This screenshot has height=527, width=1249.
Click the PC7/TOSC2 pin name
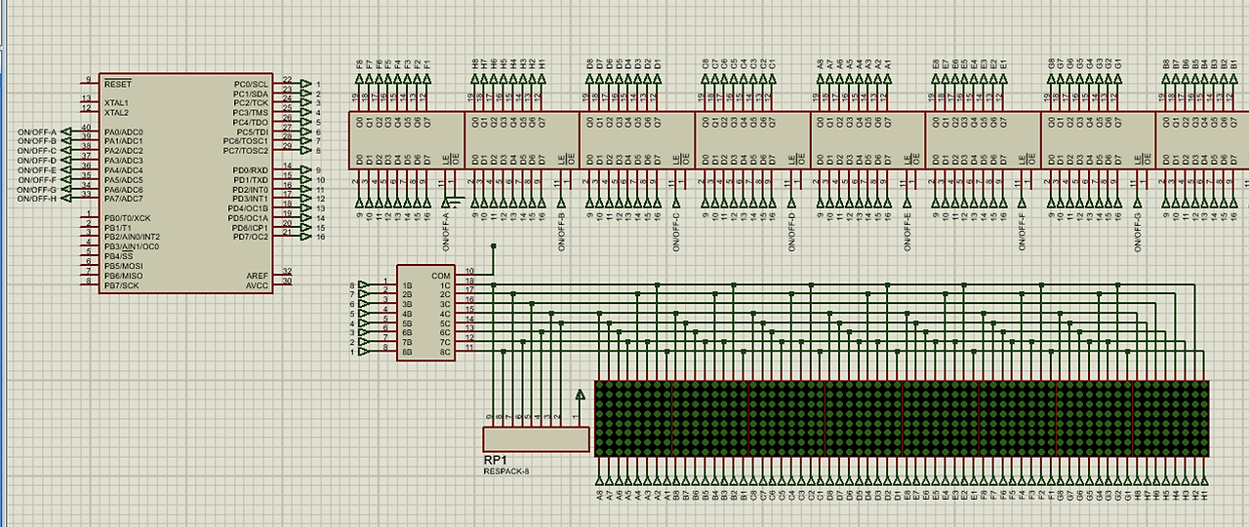[x=245, y=151]
